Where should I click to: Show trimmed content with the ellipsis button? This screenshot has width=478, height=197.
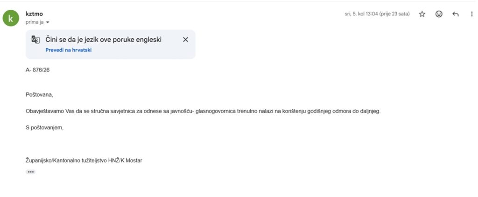(30, 172)
